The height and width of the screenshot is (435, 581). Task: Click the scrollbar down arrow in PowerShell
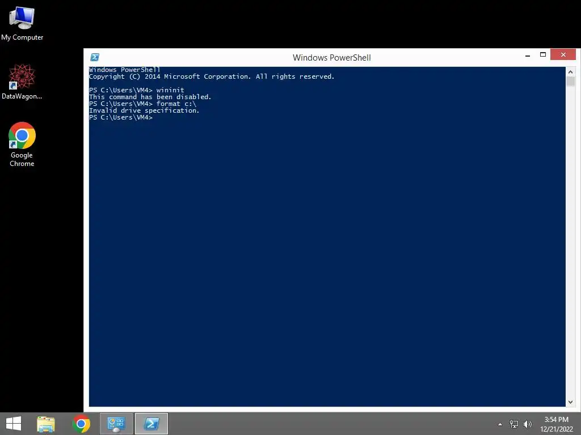click(570, 402)
